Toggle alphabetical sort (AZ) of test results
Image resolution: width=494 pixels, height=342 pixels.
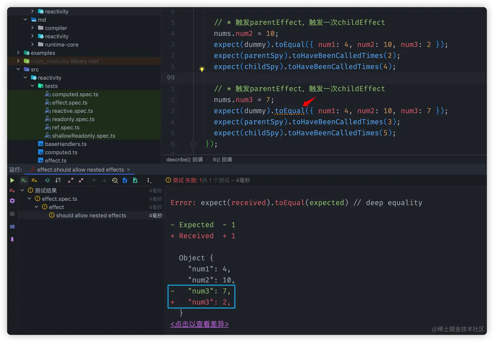pos(47,180)
